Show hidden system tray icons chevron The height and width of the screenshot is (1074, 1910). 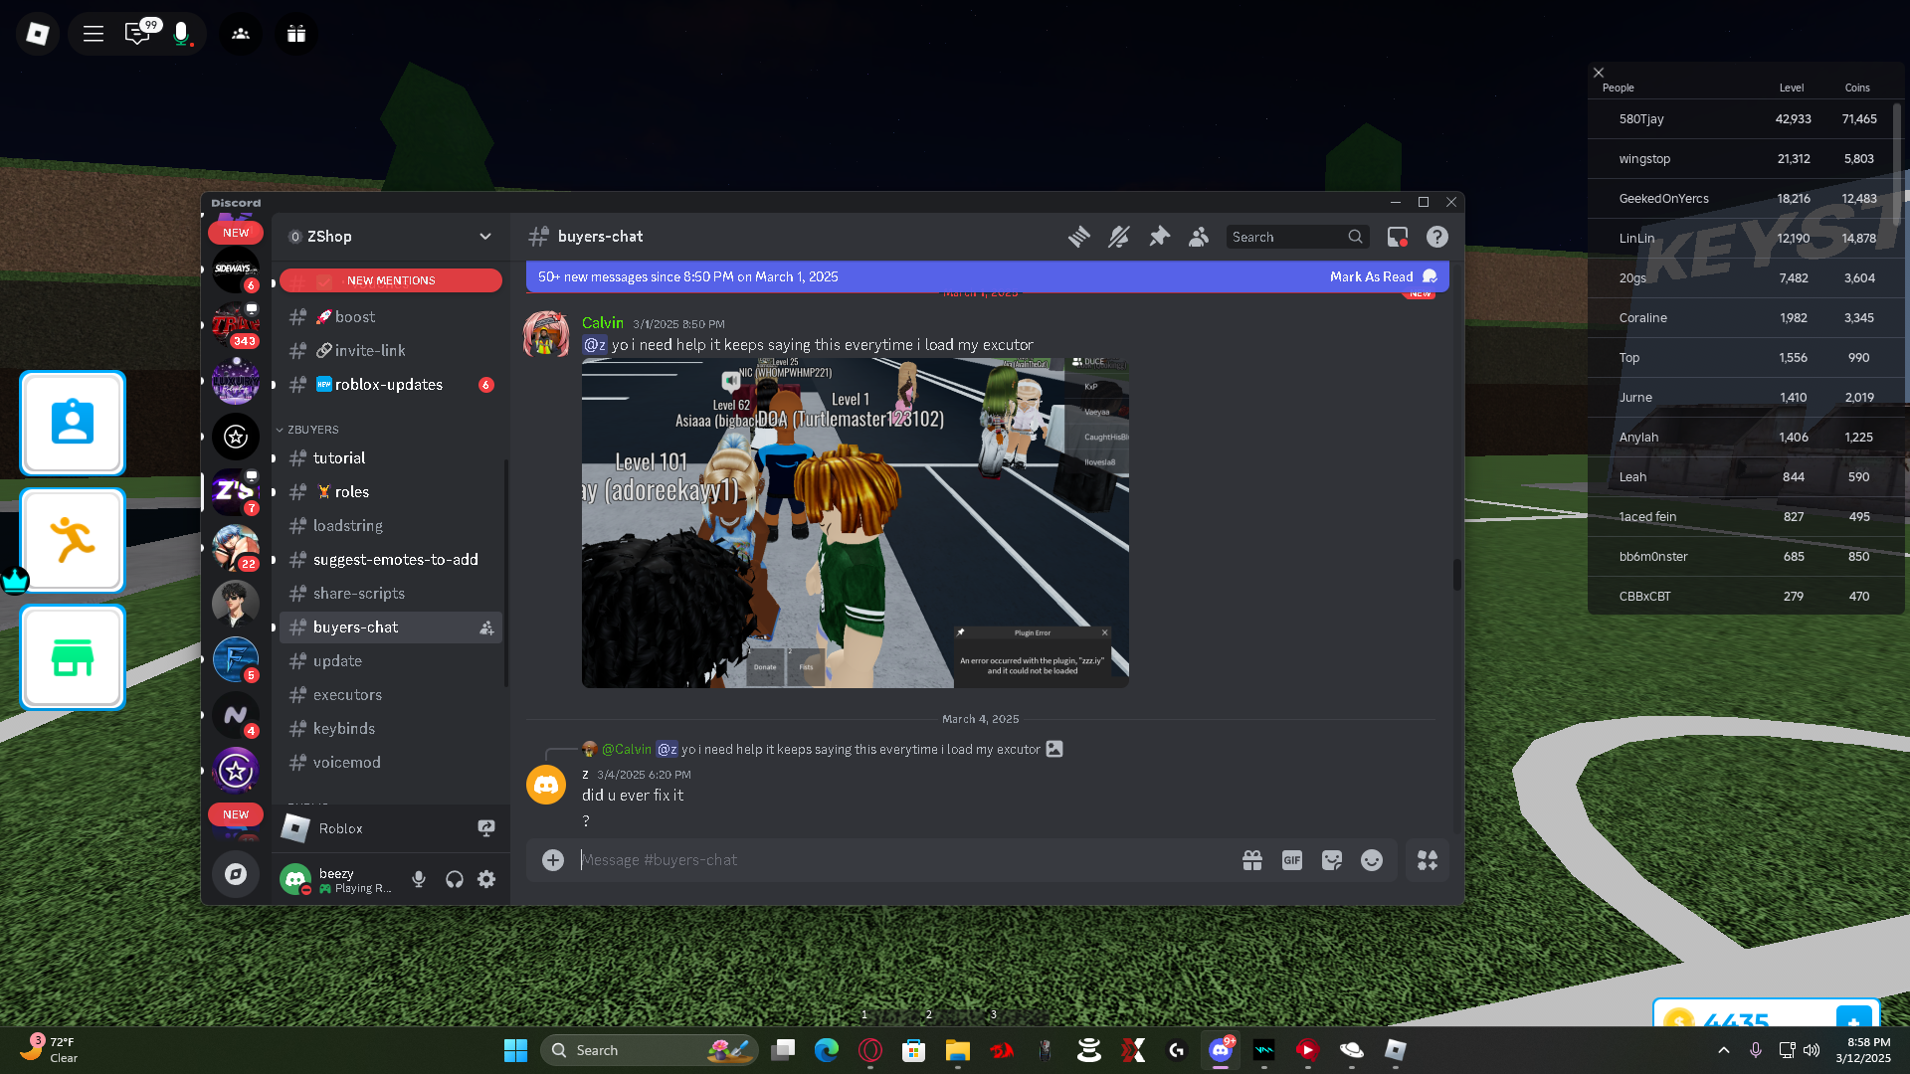(x=1724, y=1050)
